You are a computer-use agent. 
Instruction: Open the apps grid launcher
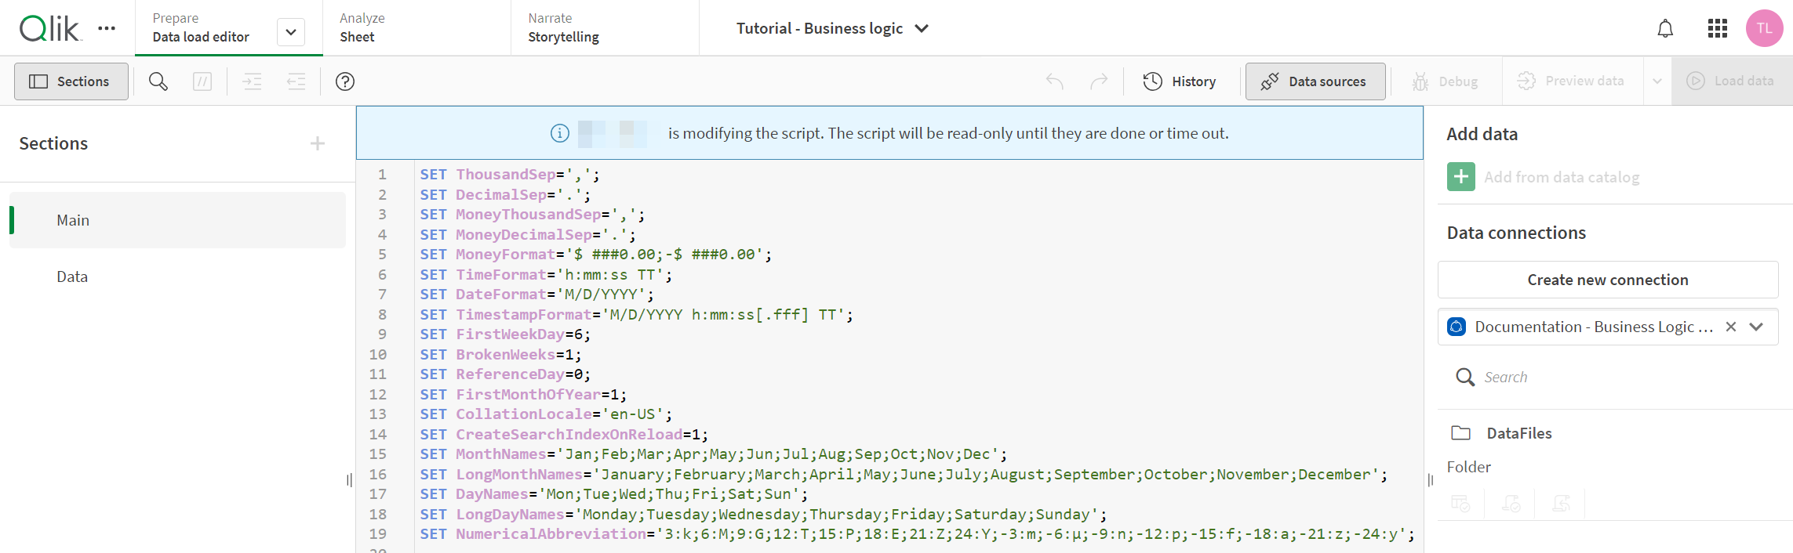[1718, 29]
